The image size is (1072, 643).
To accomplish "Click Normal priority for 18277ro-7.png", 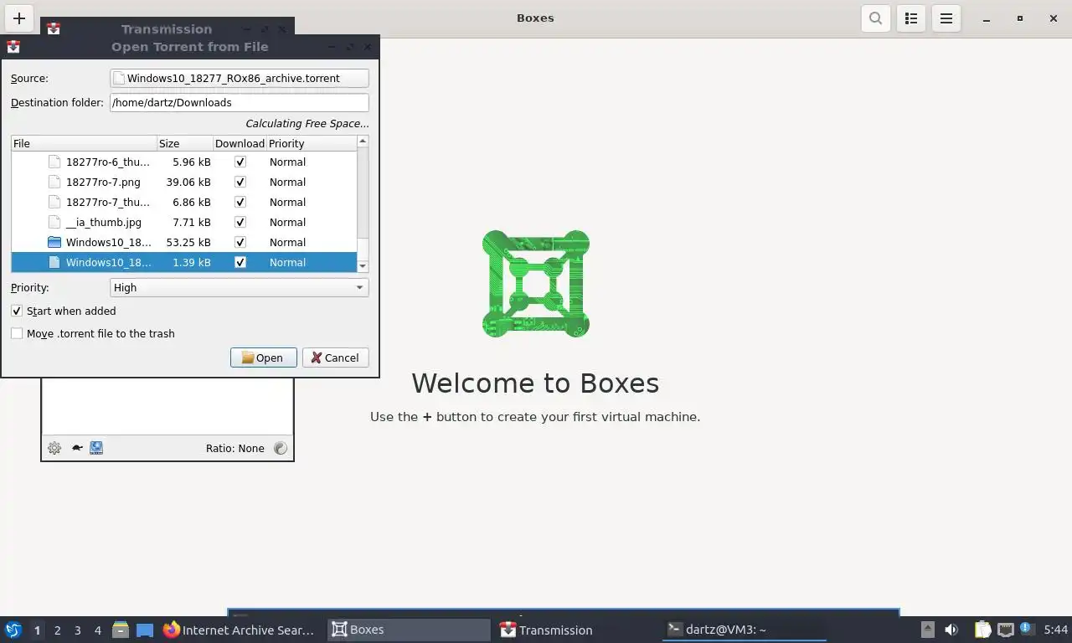I will coord(287,182).
